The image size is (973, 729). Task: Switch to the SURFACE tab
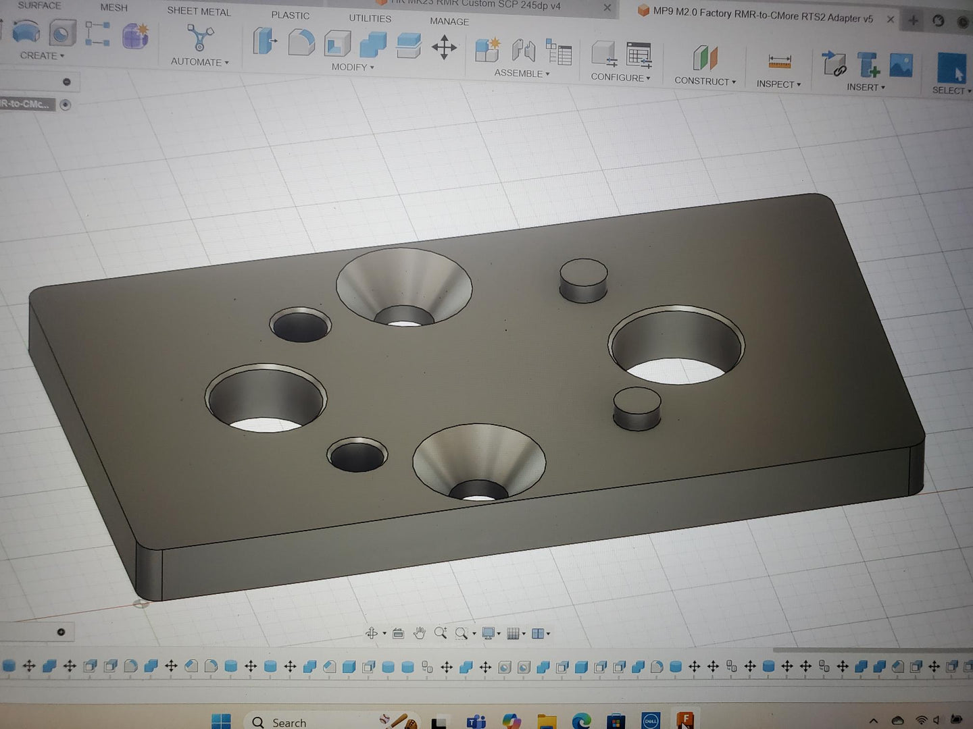39,5
